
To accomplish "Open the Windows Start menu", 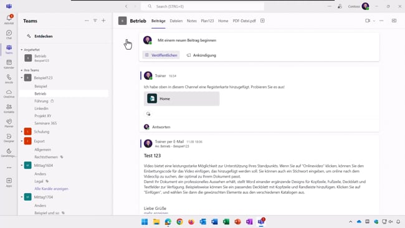I will [x=145, y=222].
